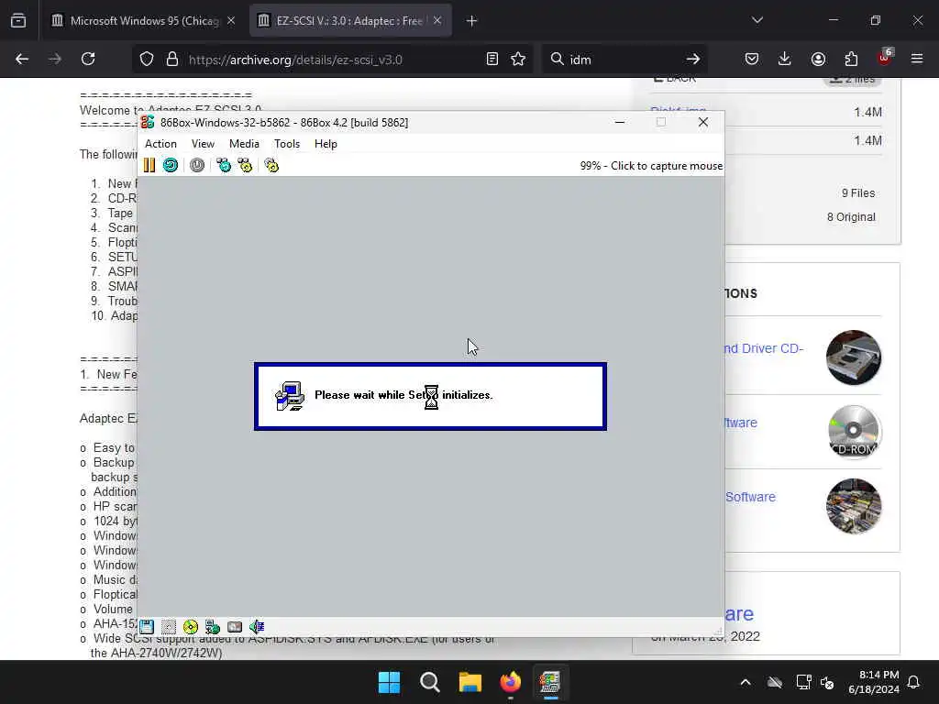The image size is (939, 704).
Task: Click the 'Please wait while Setup initializes' dialog
Action: [430, 396]
